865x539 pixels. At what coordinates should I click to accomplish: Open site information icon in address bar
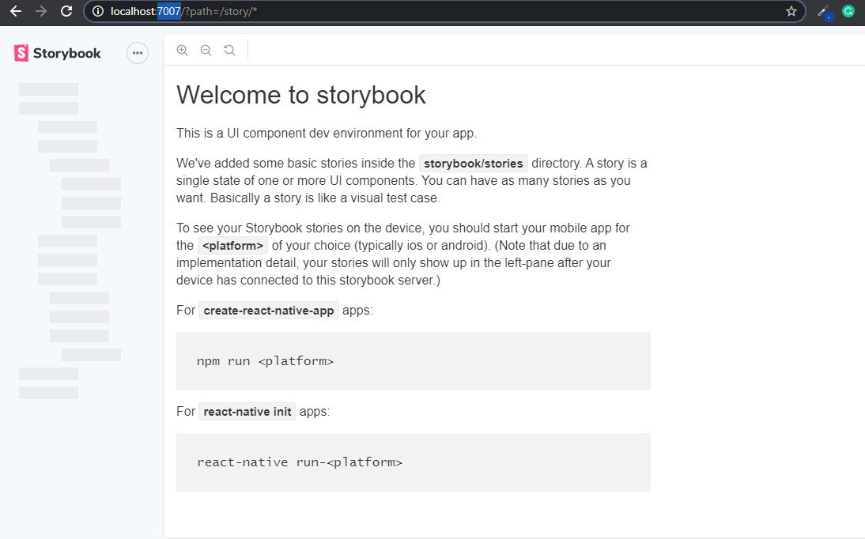pyautogui.click(x=98, y=11)
